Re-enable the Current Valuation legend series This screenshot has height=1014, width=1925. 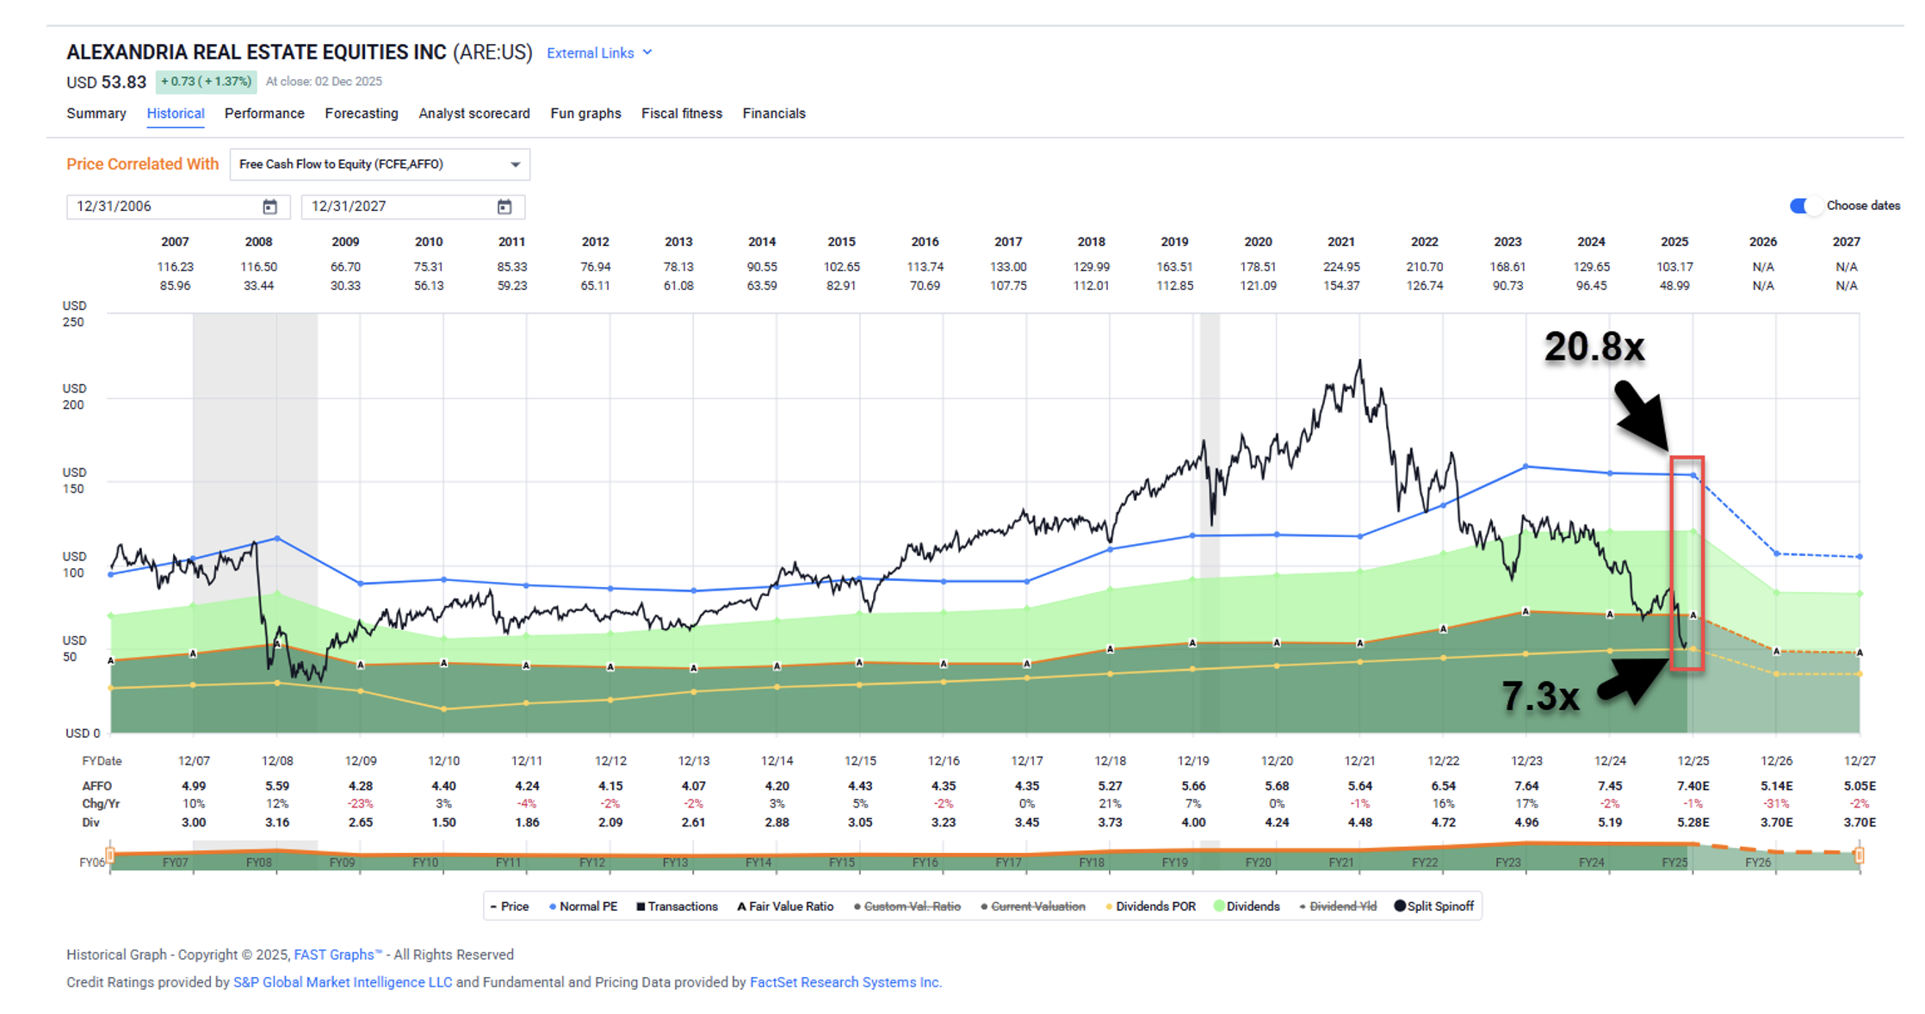click(1037, 906)
